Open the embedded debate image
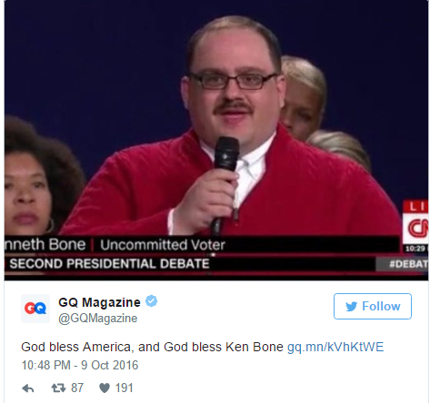Viewport: 440px width, 403px height. tap(216, 140)
